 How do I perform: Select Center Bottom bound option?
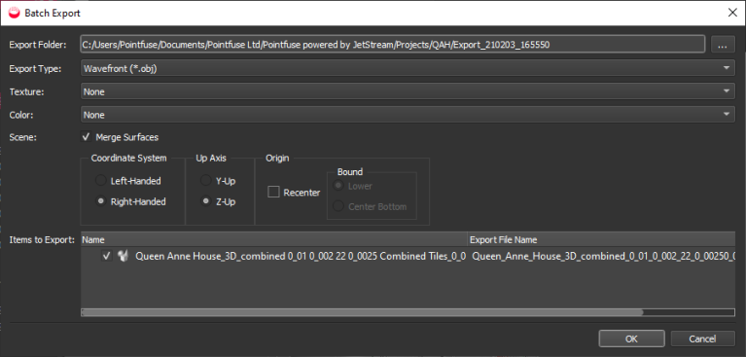[x=338, y=206]
